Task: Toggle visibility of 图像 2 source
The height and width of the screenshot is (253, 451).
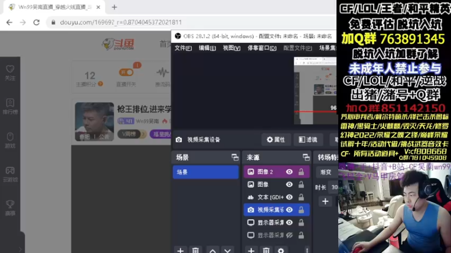Action: click(289, 172)
